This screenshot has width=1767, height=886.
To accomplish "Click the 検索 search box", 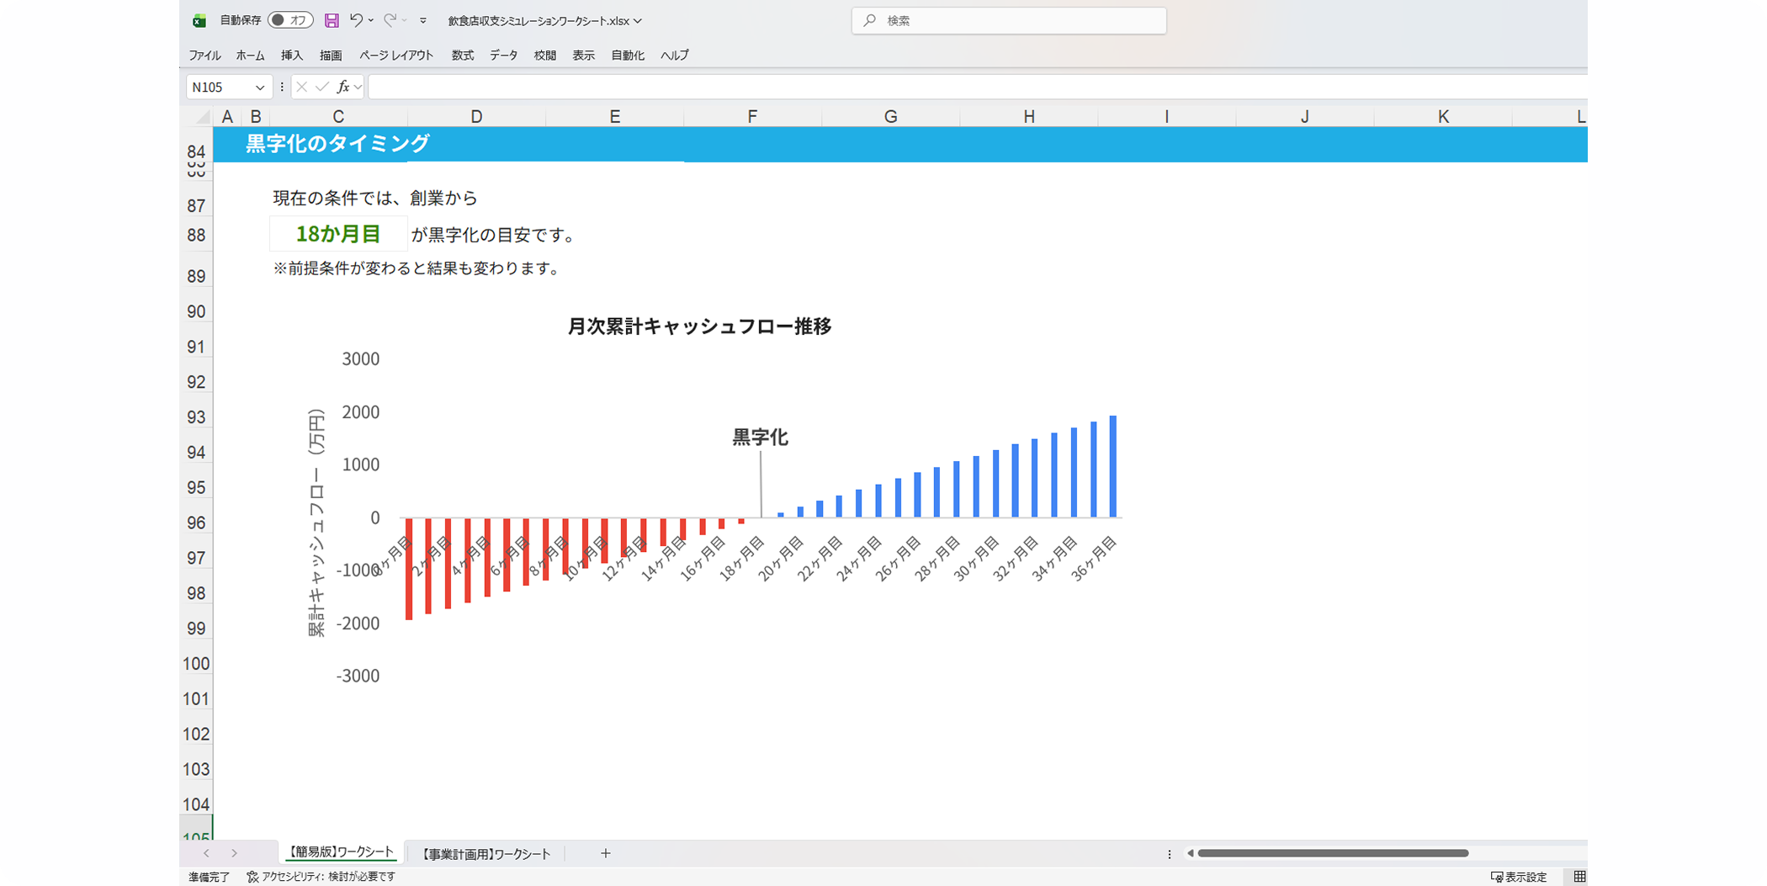I will tap(1009, 20).
